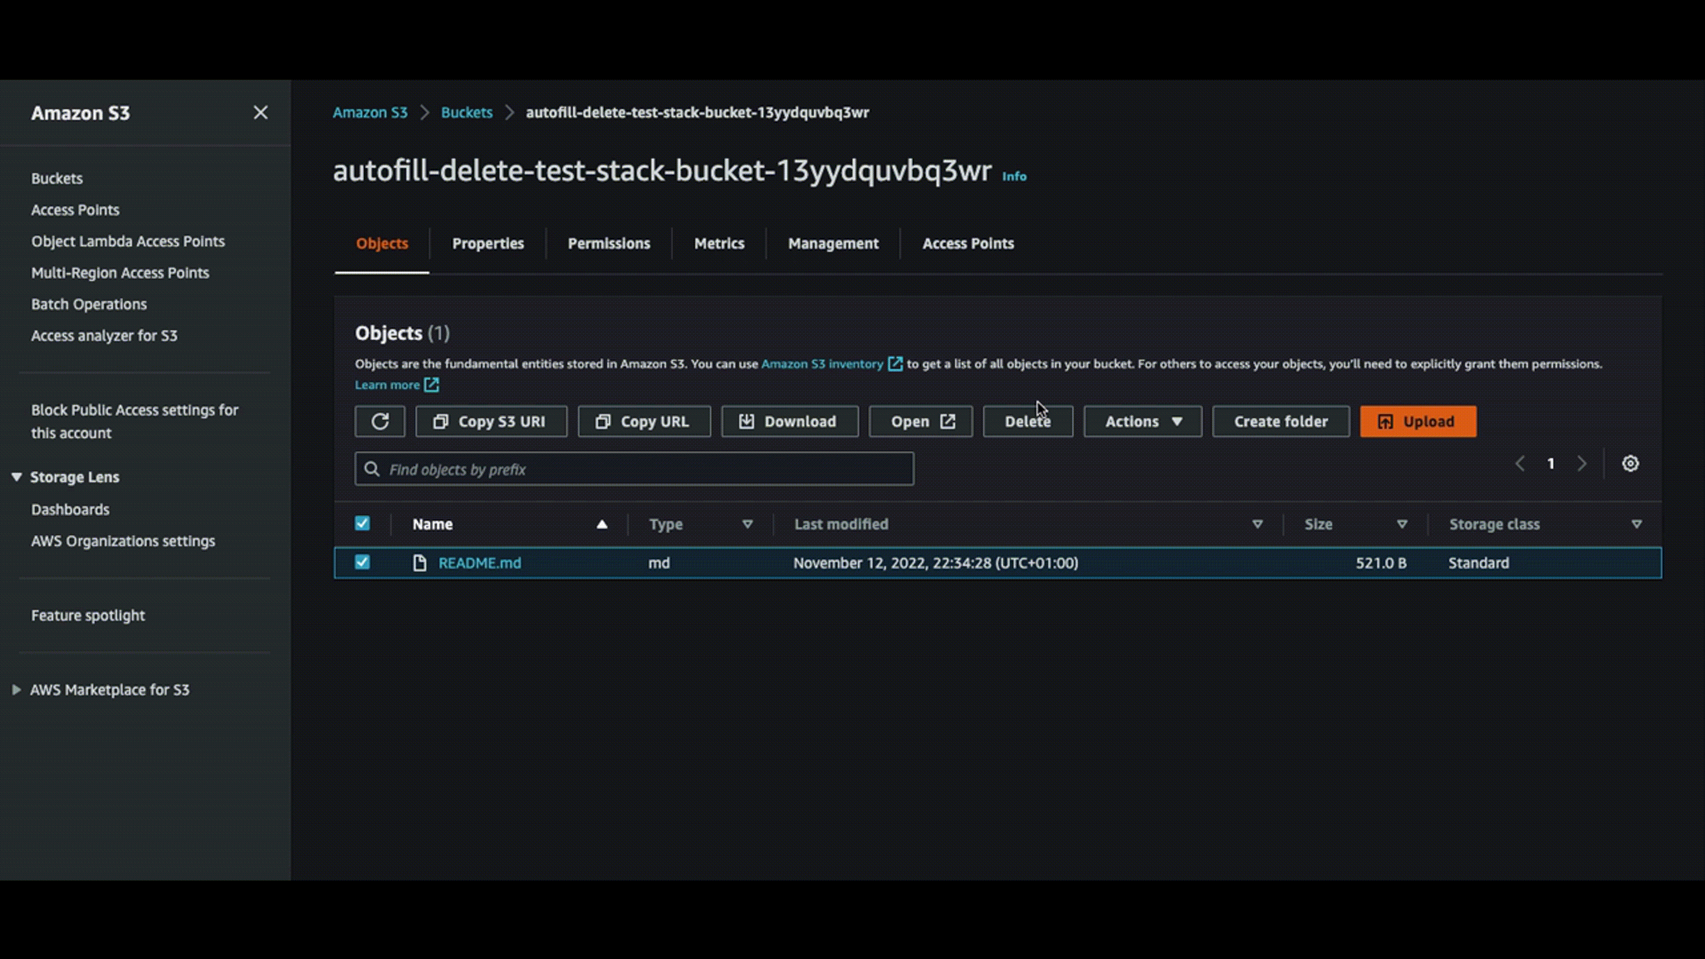Close the Amazon S3 sidebar panel
Screen dimensions: 1705x959
pos(260,113)
